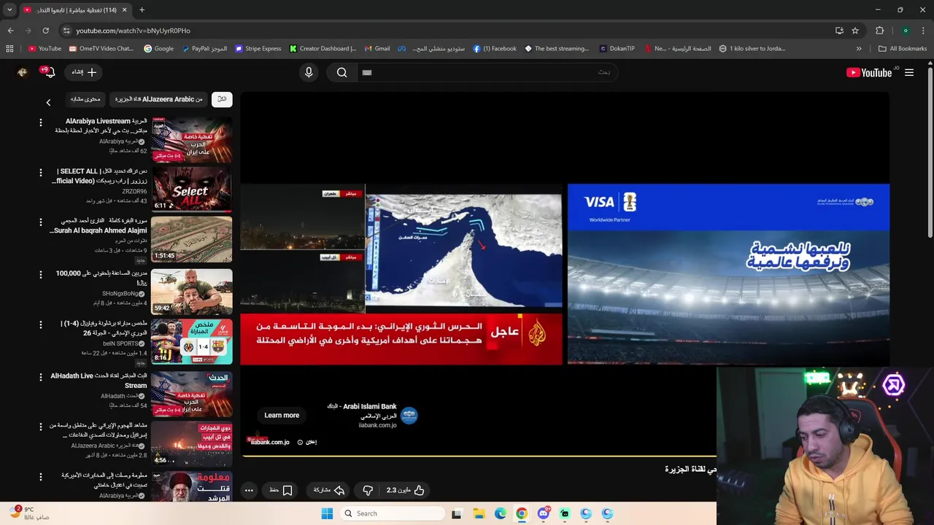Save the video with bookmark button
This screenshot has height=525, width=934.
281,490
